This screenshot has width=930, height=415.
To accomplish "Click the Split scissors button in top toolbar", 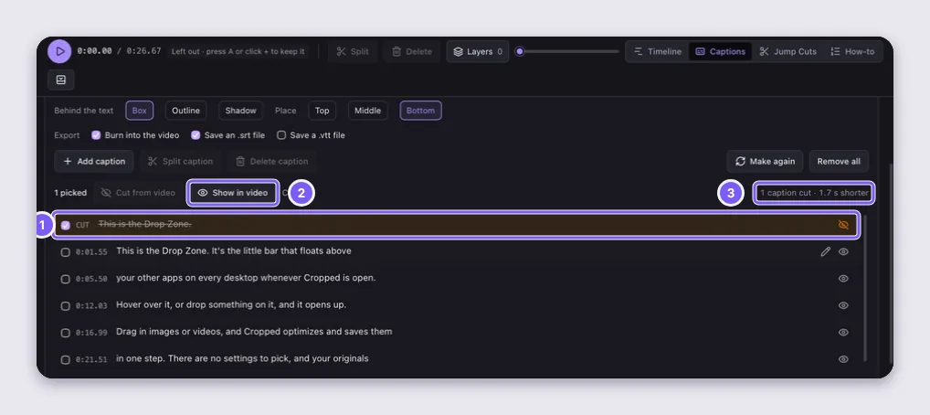I will pyautogui.click(x=353, y=52).
